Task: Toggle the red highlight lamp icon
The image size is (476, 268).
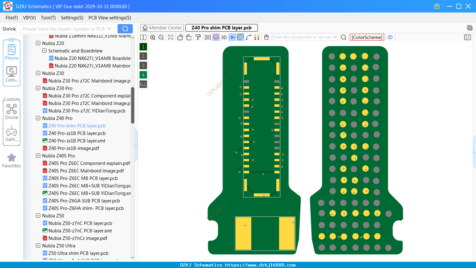Action: click(216, 37)
